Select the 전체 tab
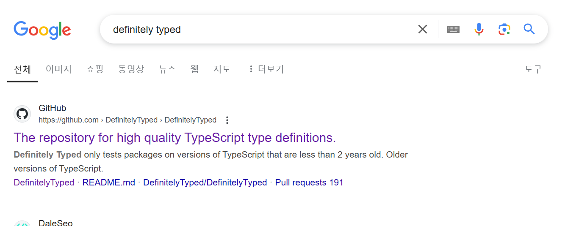The width and height of the screenshot is (565, 226). point(22,69)
